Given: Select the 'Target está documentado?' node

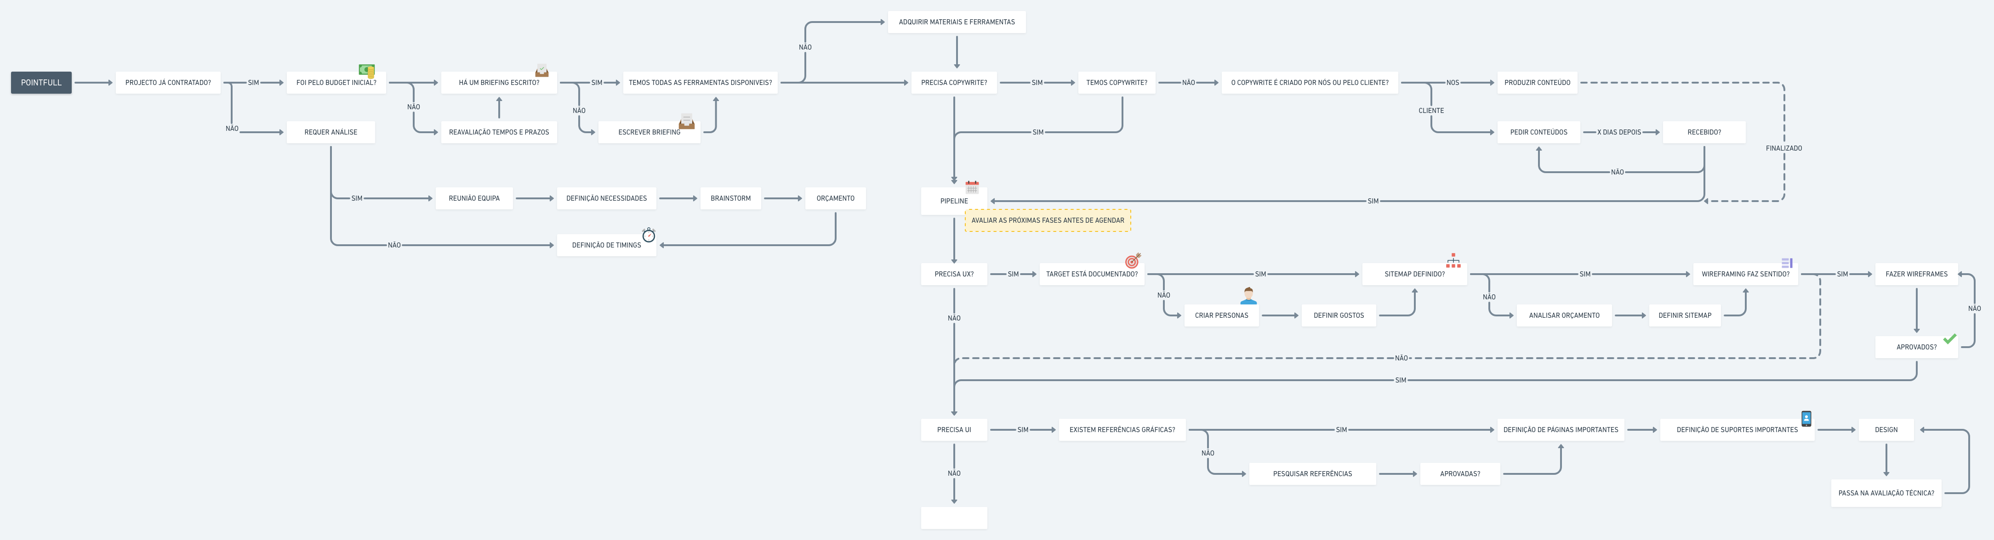Looking at the screenshot, I should click(1092, 274).
